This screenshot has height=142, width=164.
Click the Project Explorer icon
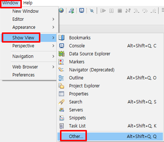point(61,86)
